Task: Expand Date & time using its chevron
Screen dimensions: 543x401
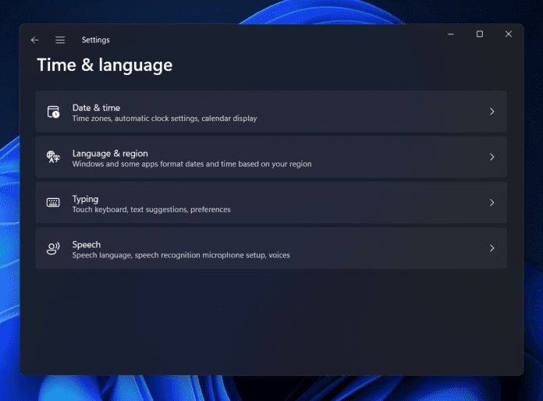Action: coord(492,112)
